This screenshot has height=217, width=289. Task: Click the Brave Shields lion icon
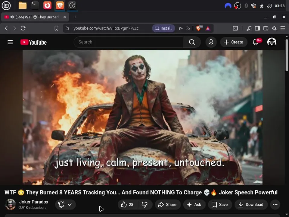pyautogui.click(x=199, y=28)
